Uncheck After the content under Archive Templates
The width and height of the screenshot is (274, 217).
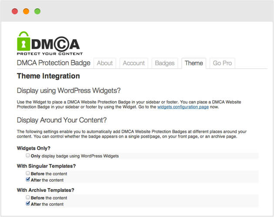(27, 204)
